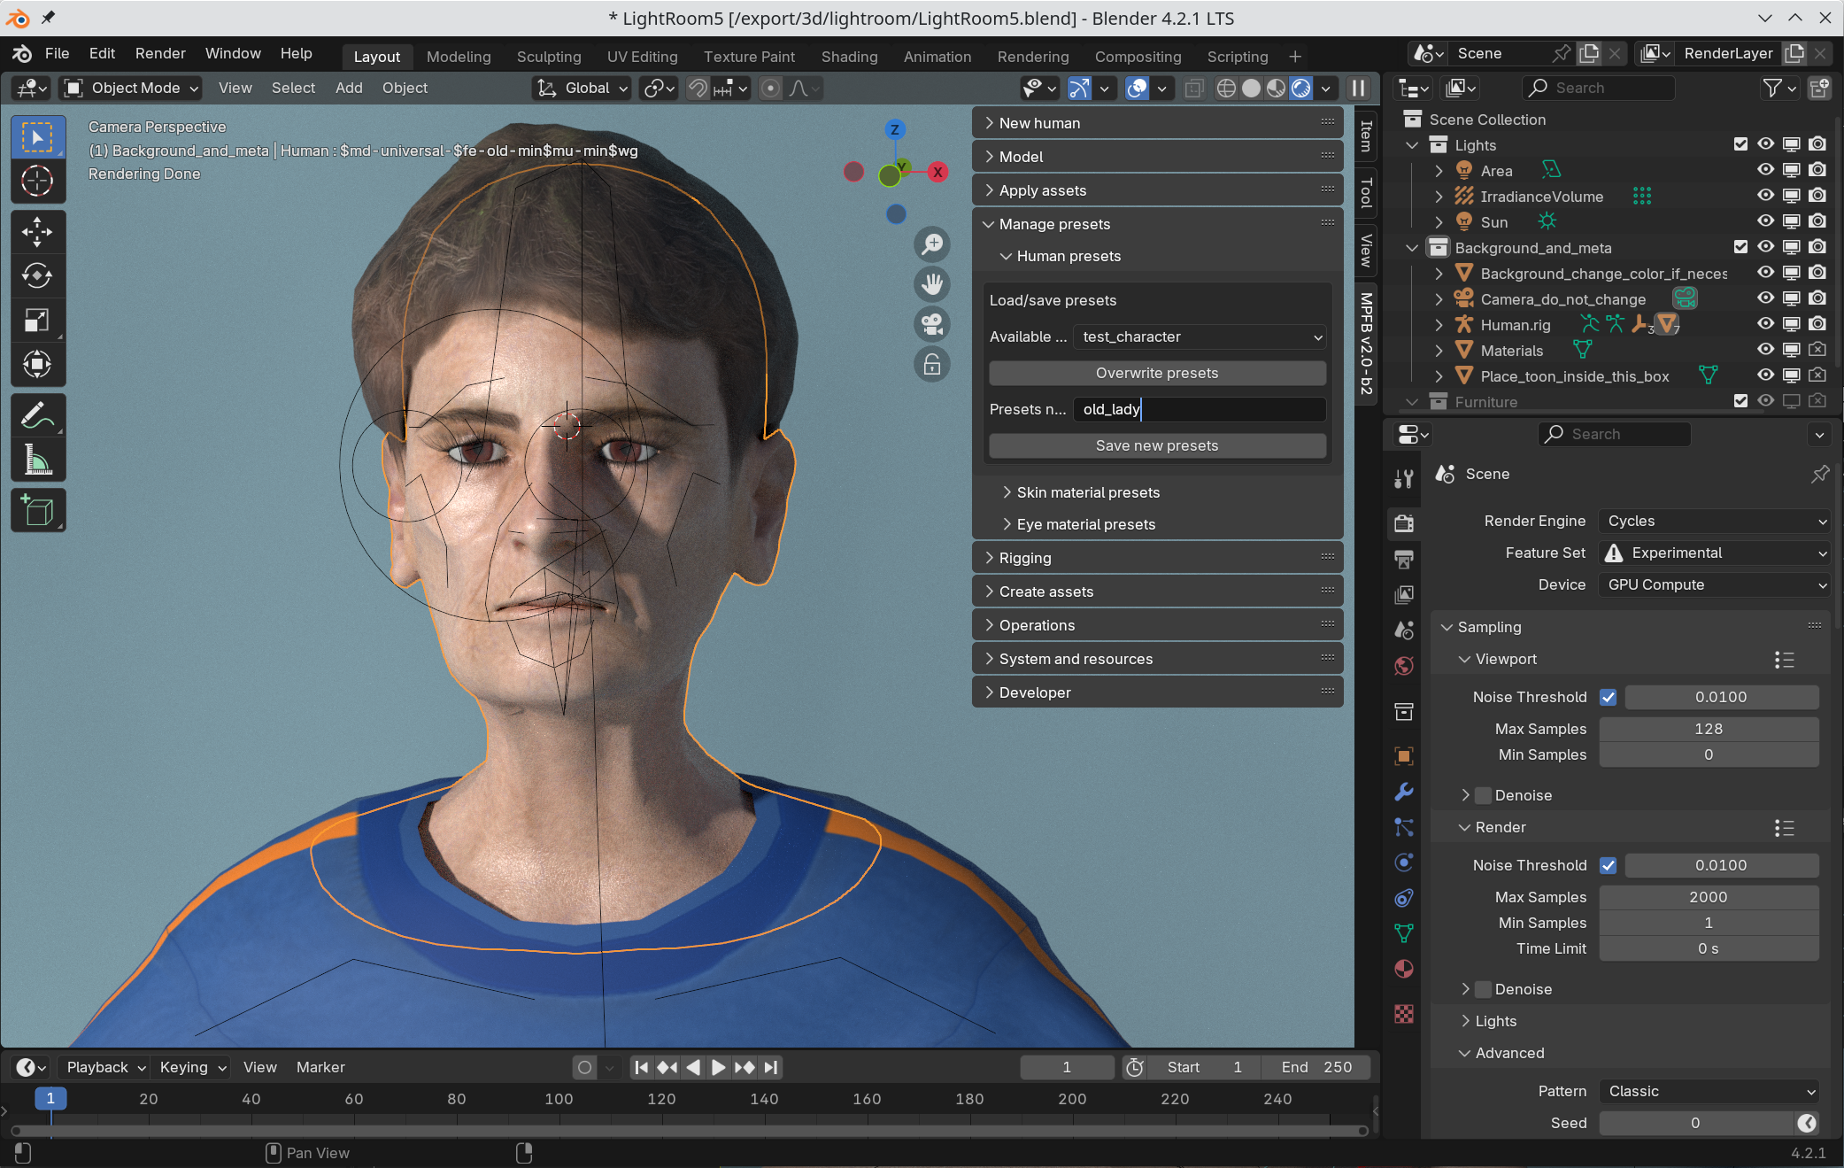The width and height of the screenshot is (1844, 1168).
Task: Click the X axis on navigation gizmo
Action: 937,172
